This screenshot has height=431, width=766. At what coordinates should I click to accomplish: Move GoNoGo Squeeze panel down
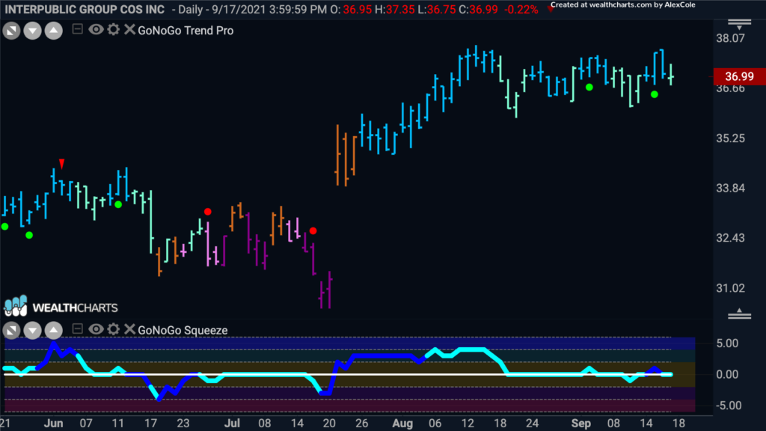32,331
